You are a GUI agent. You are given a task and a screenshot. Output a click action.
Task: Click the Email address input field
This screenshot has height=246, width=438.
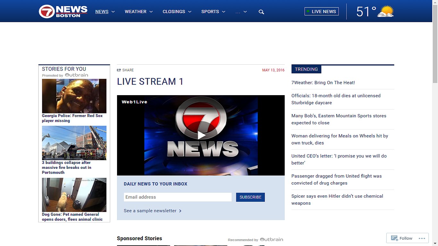tap(177, 197)
